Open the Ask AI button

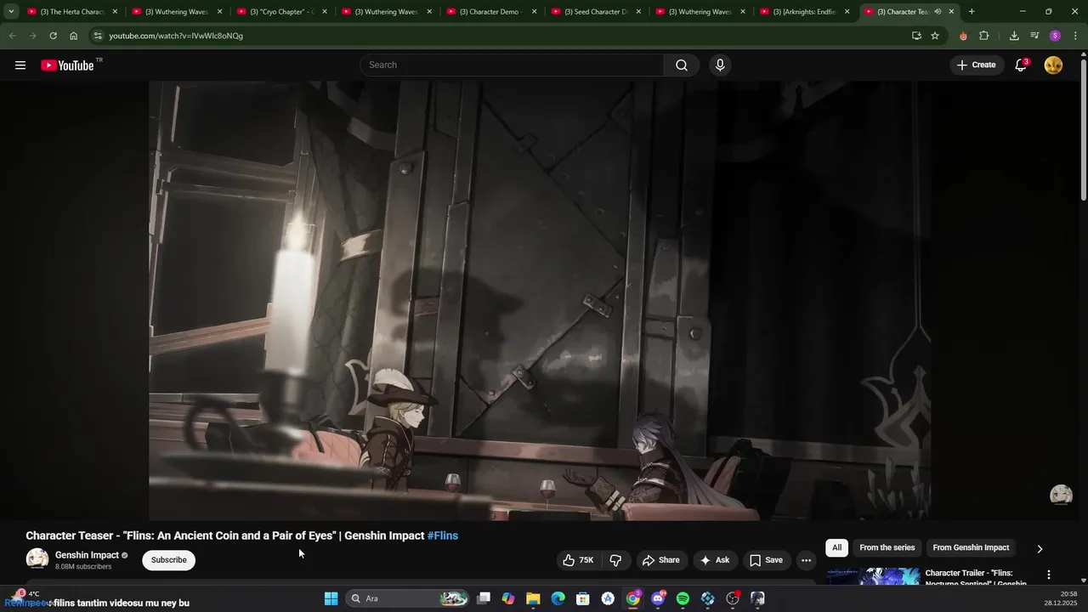[x=715, y=560]
